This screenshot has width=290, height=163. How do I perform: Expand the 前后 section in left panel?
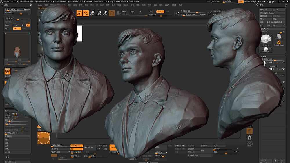(x=7, y=143)
